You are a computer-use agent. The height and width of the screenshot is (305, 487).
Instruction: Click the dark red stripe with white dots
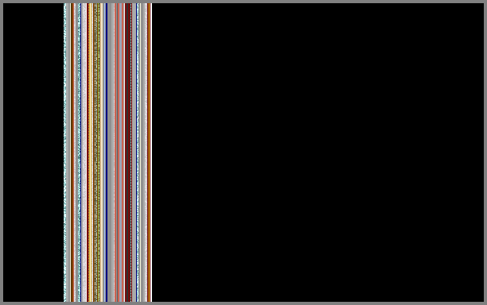point(131,152)
